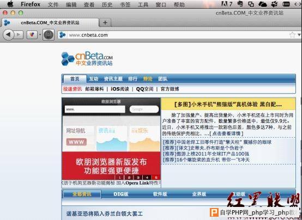Click the Evernote elephant menu bar icon

point(240,4)
